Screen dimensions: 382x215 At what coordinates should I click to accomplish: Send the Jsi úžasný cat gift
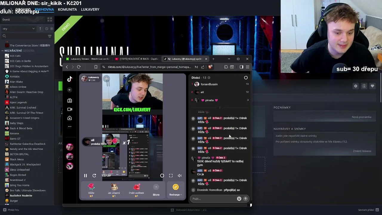[x=114, y=190]
